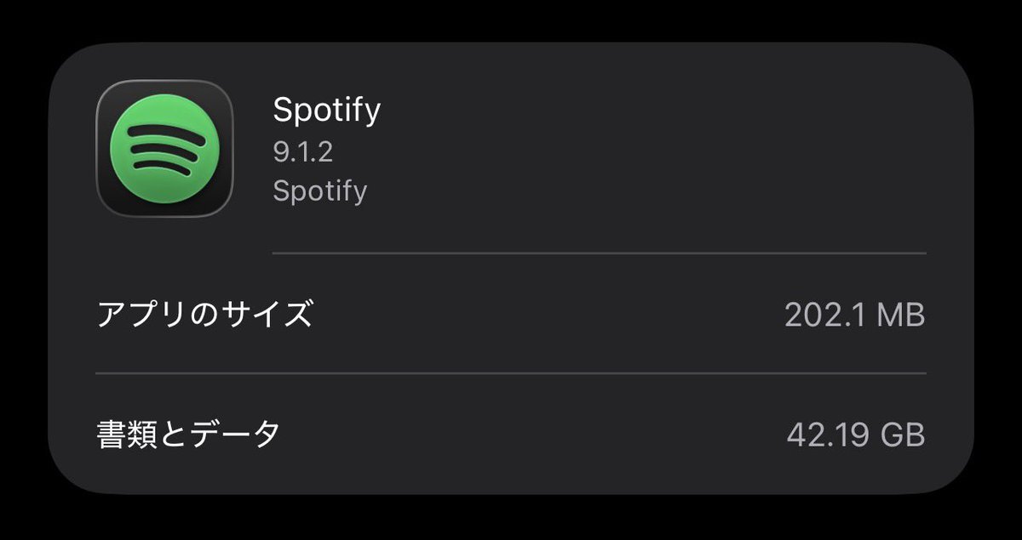Click the black curved lines in Spotify logo
Viewport: 1022px width, 540px height.
[x=164, y=151]
